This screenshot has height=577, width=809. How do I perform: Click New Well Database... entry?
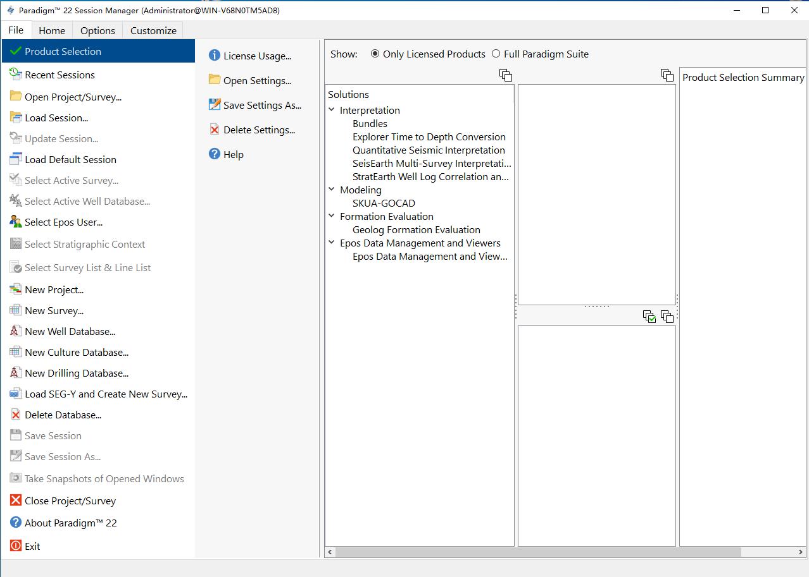[99, 331]
